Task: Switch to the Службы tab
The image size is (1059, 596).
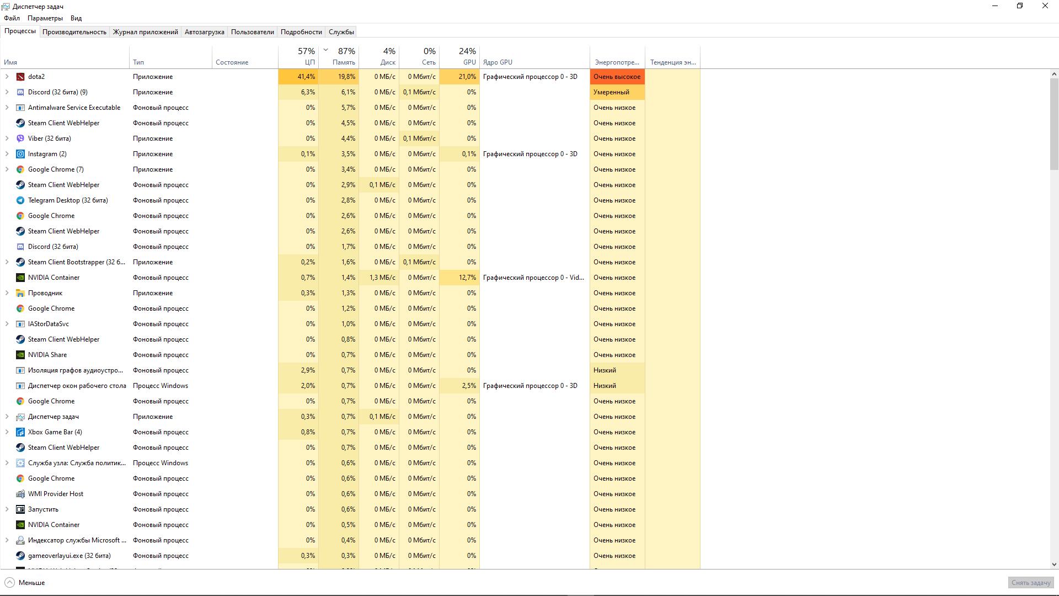Action: [x=341, y=32]
